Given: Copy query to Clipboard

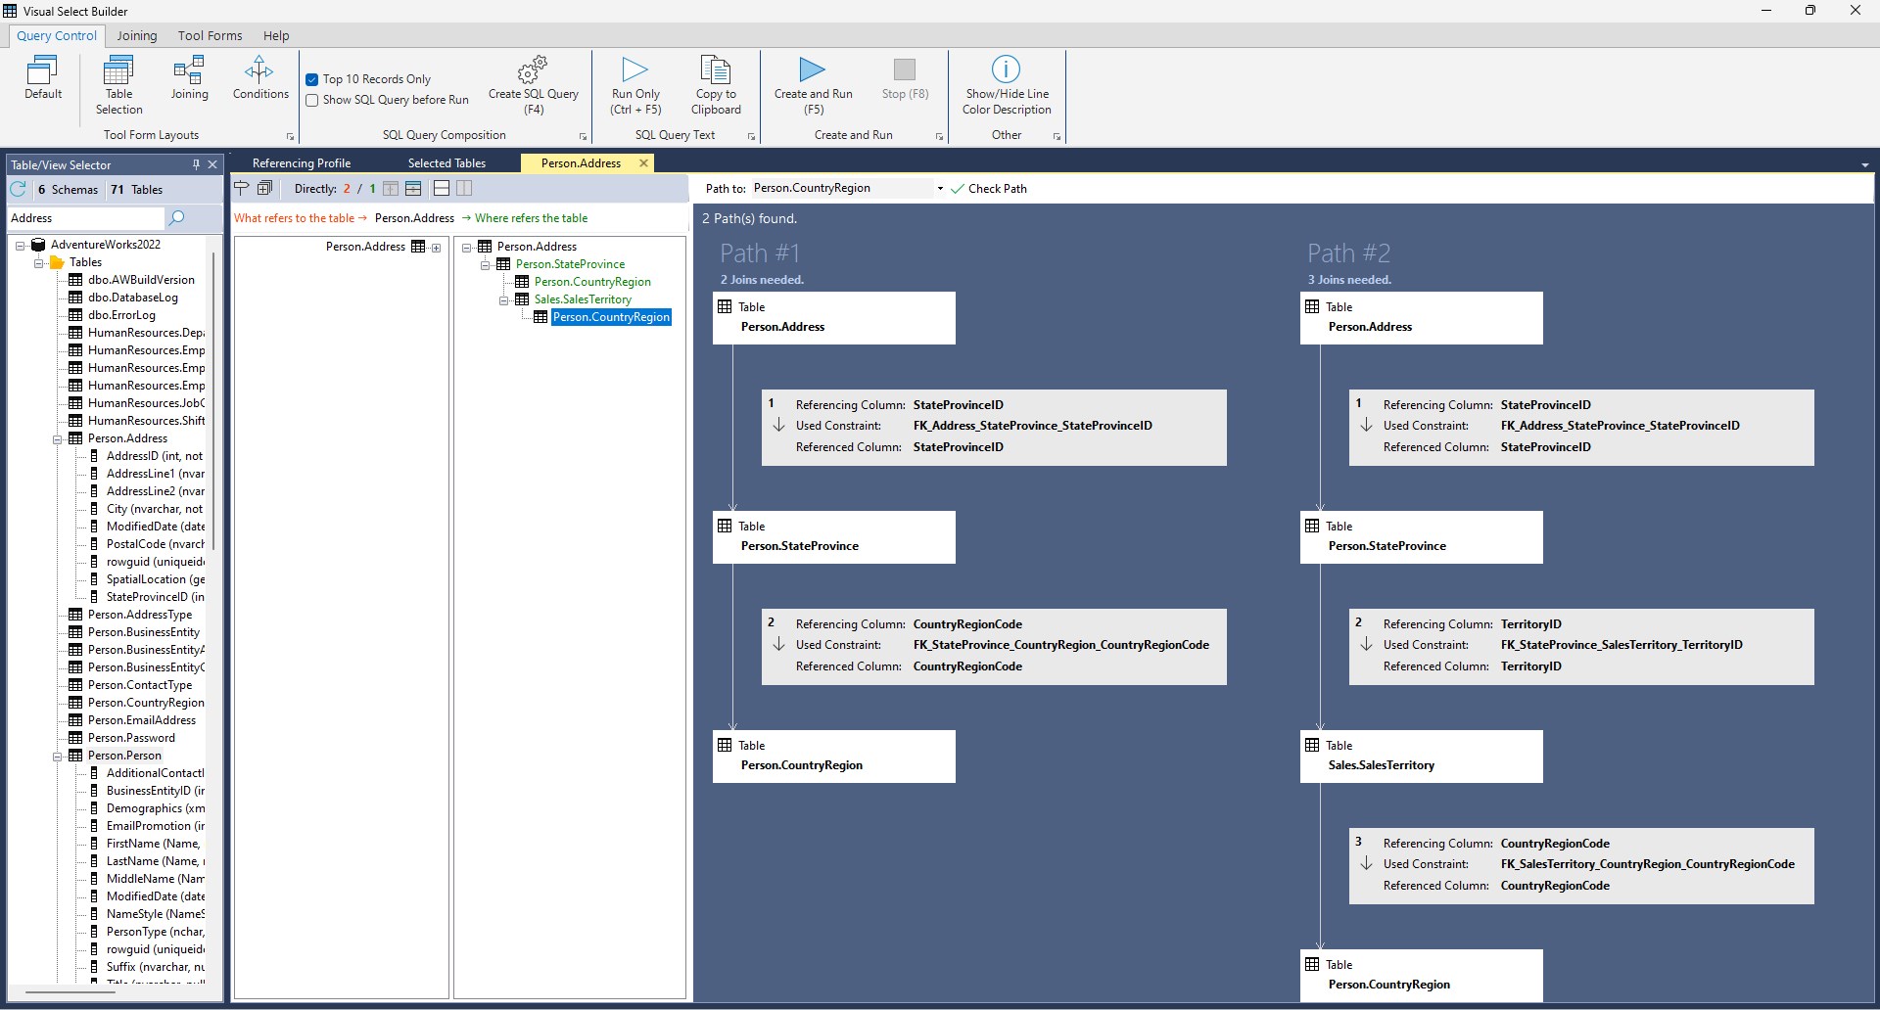Looking at the screenshot, I should coord(716,85).
